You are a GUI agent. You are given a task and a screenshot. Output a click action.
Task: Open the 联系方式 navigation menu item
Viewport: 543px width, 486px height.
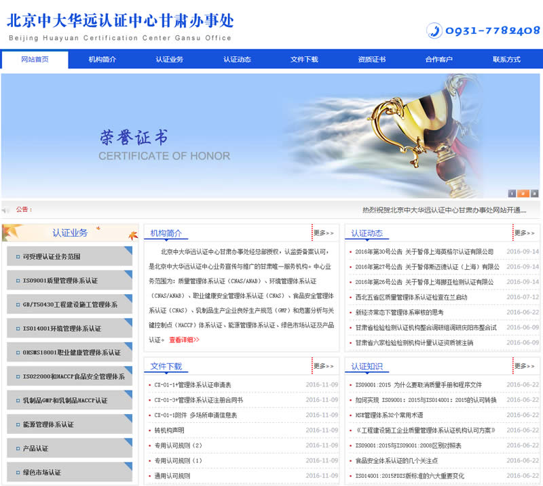tap(506, 60)
